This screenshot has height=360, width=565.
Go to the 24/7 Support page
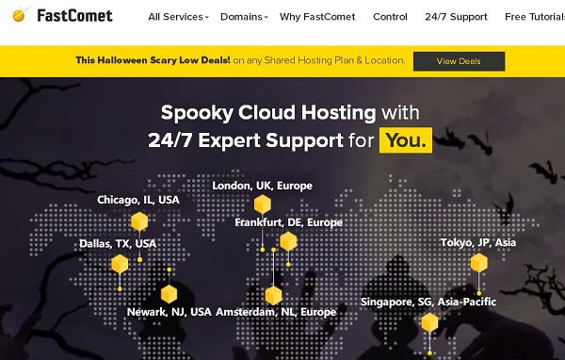pos(456,17)
